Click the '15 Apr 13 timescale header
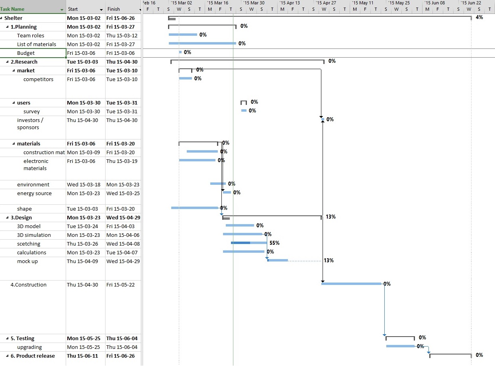Viewport: 495px width, 366px height. point(290,3)
